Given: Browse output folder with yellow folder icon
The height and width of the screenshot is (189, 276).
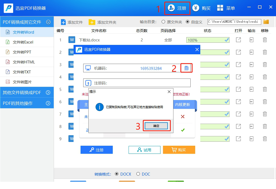Looking at the screenshot, I should click(x=266, y=22).
